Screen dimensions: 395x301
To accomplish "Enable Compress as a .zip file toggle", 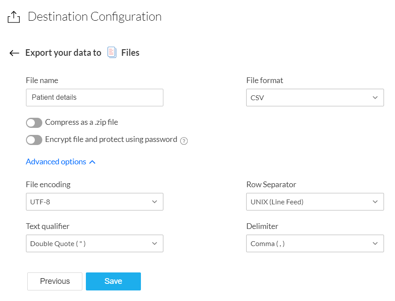I will click(34, 123).
